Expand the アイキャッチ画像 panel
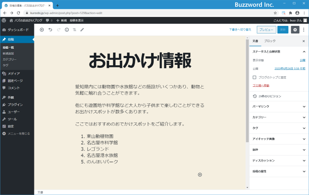Image resolution: width=309 pixels, height=195 pixels. [279, 139]
